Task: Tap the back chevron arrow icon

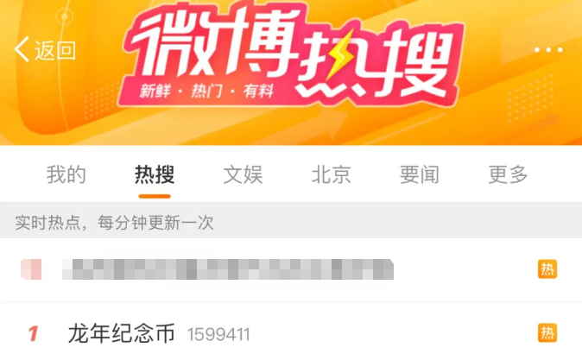Action: [22, 49]
